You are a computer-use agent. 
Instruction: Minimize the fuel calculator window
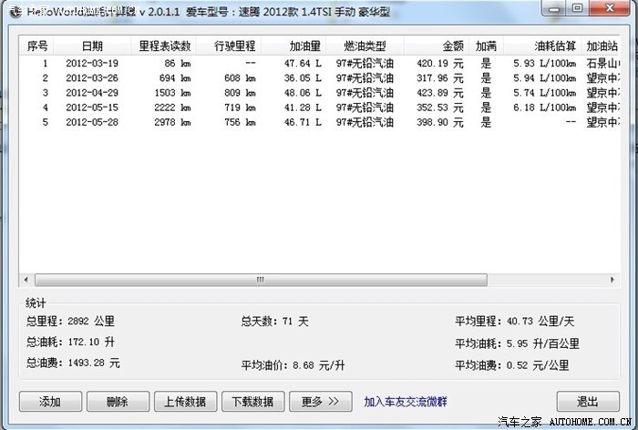point(554,8)
